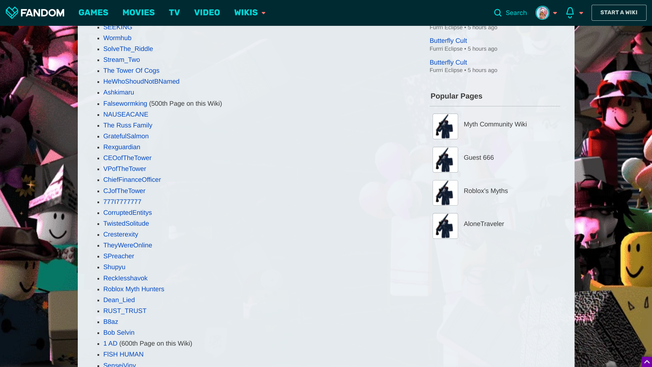Click the Falsewormking 500th page link
Viewport: 652px width, 367px height.
coord(125,104)
